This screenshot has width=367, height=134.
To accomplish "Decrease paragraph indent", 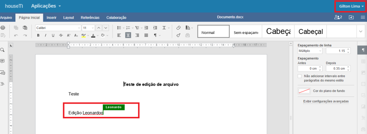I will (146, 28).
